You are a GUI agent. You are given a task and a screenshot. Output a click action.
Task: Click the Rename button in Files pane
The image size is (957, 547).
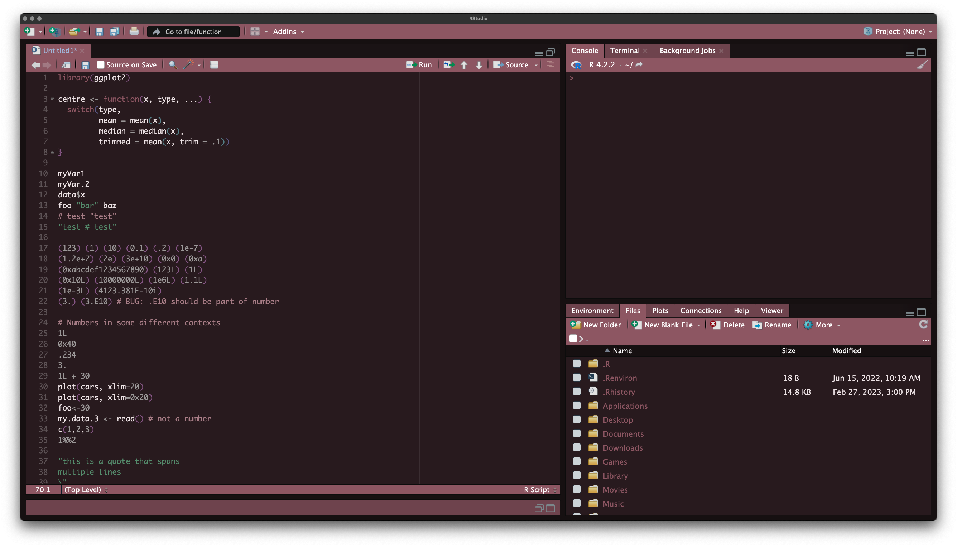pos(772,325)
